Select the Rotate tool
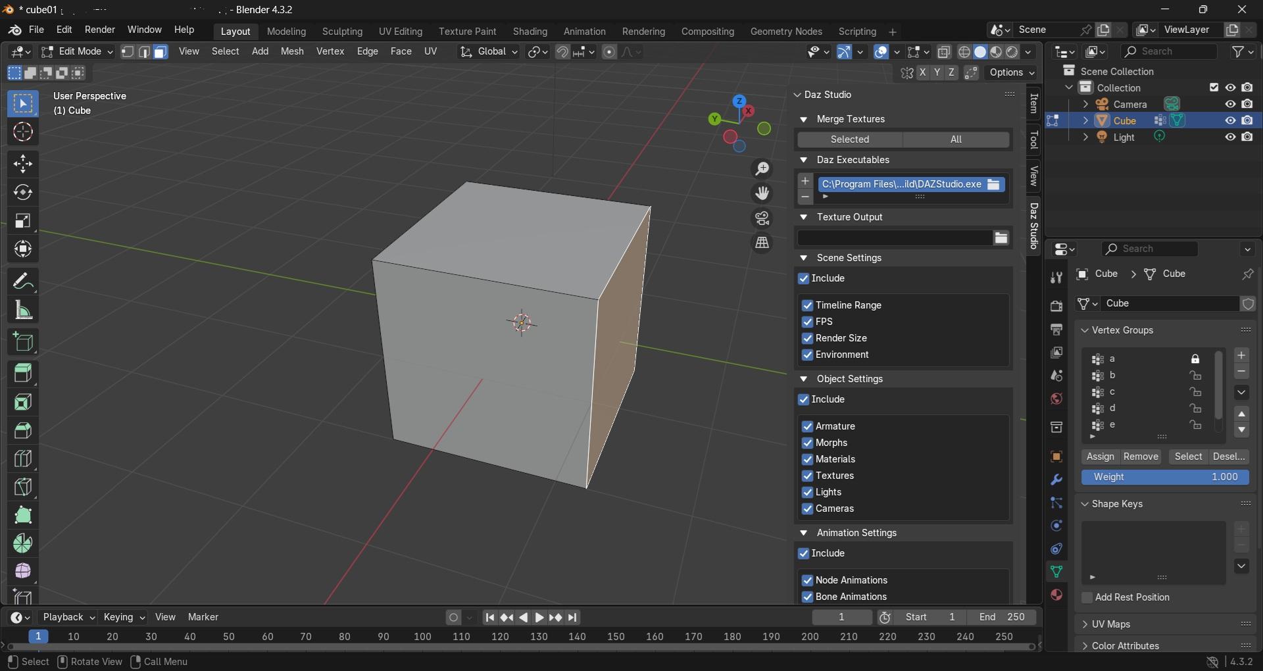Image resolution: width=1263 pixels, height=671 pixels. click(23, 193)
